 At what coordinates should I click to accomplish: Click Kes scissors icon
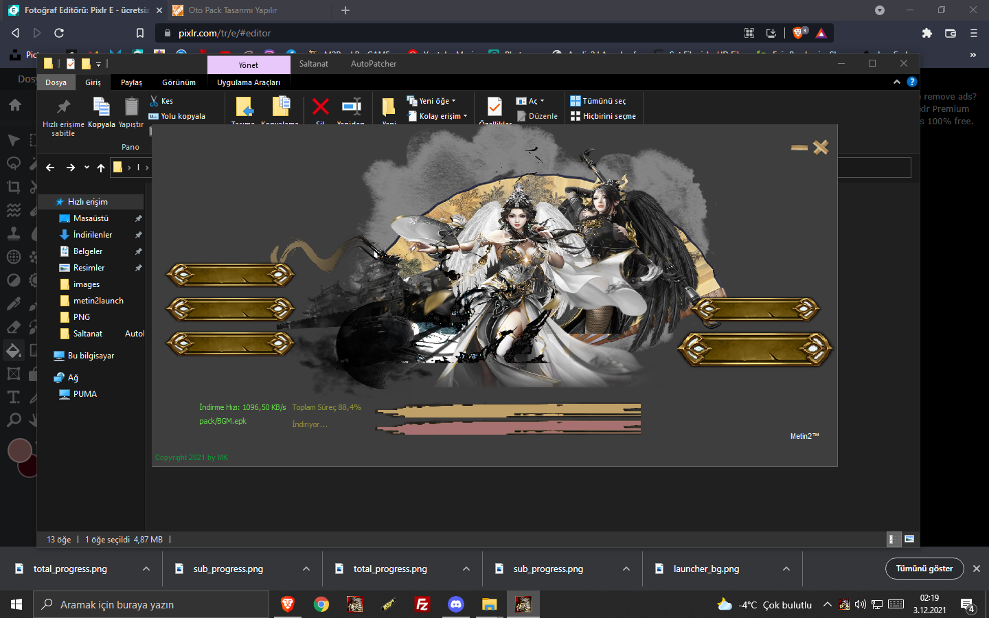[x=155, y=101]
